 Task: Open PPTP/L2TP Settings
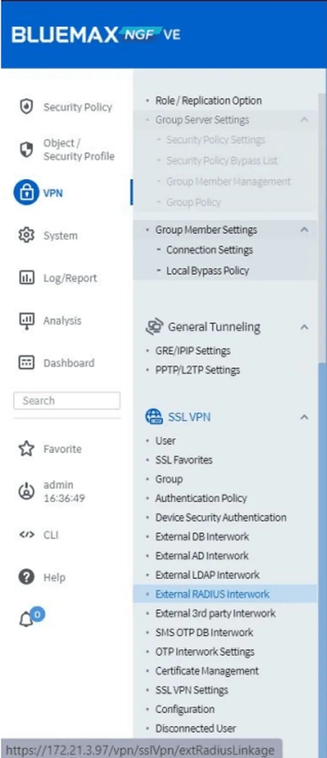click(198, 370)
